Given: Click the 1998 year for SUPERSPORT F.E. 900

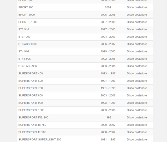Looking at the screenshot, I should point(108,117).
